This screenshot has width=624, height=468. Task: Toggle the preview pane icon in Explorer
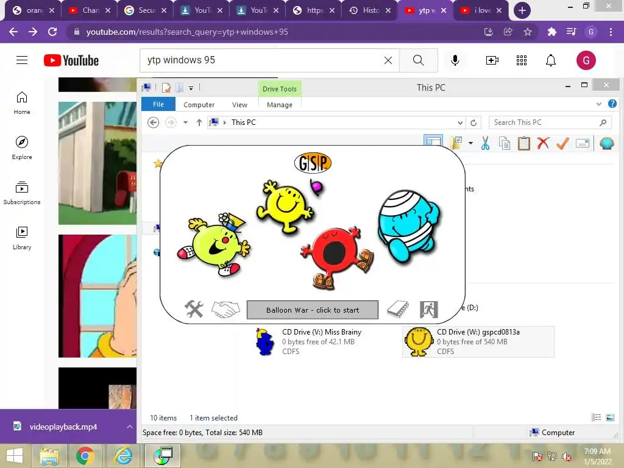click(433, 141)
